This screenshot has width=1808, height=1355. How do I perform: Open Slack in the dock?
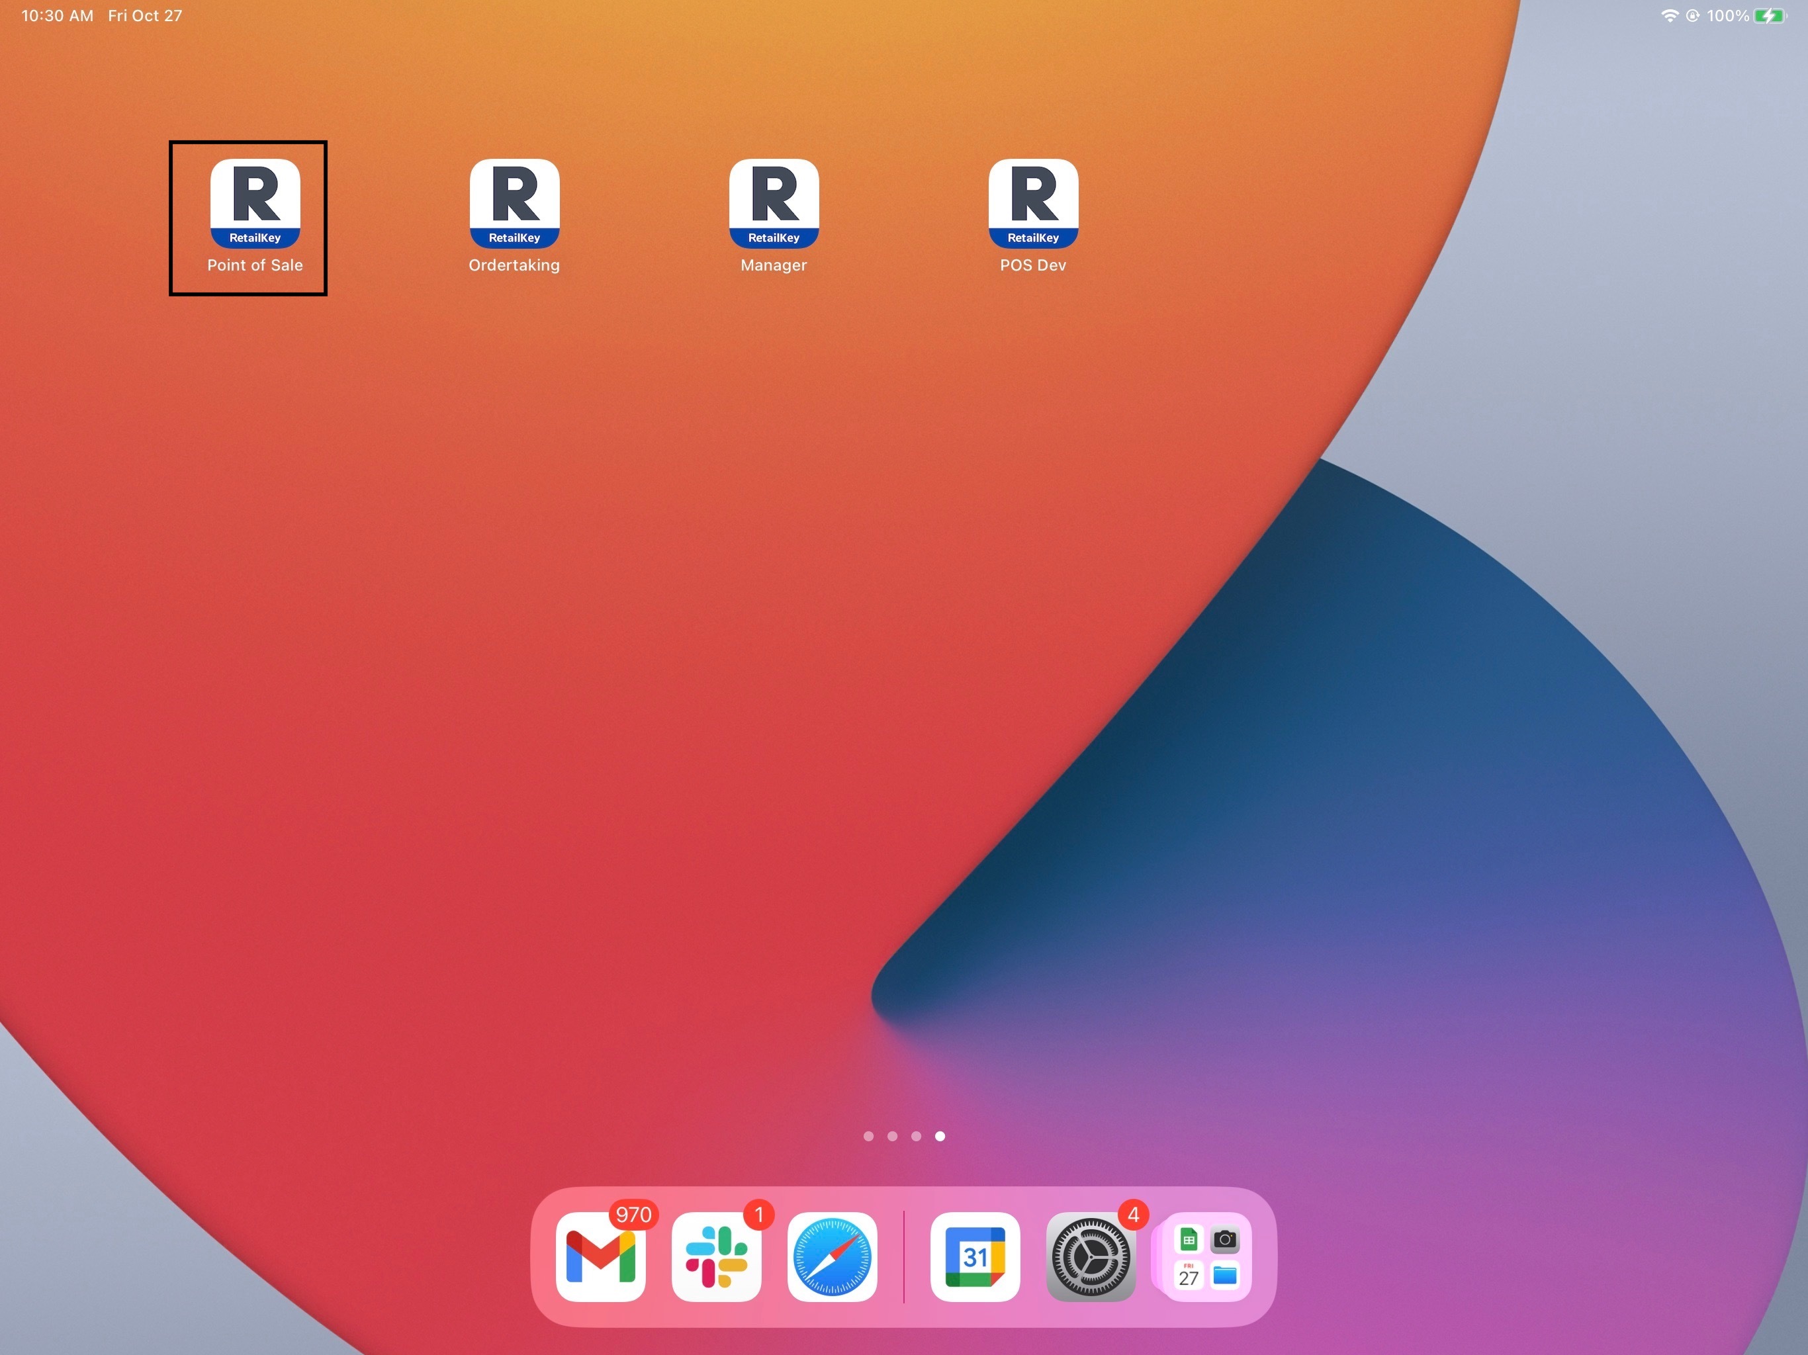tap(716, 1256)
